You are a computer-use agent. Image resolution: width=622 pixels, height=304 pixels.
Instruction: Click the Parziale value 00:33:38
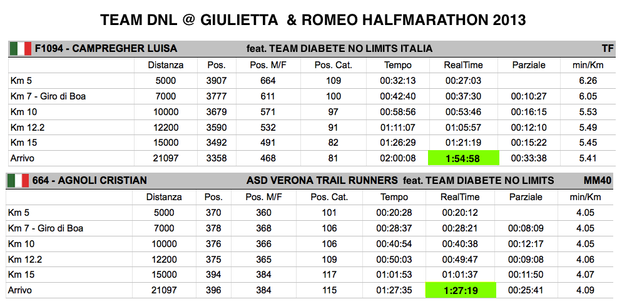pyautogui.click(x=528, y=158)
